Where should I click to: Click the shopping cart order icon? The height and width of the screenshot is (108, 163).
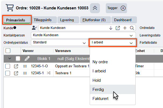(x=10, y=8)
